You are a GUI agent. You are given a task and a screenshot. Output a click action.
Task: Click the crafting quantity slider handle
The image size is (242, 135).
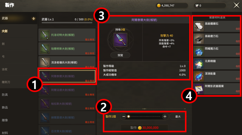129,116
